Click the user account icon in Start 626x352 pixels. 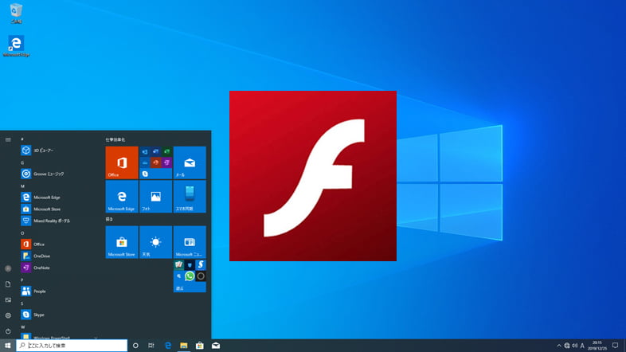point(8,268)
